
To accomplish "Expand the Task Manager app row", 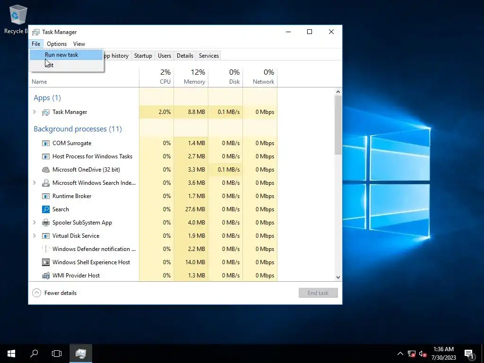I will point(35,112).
